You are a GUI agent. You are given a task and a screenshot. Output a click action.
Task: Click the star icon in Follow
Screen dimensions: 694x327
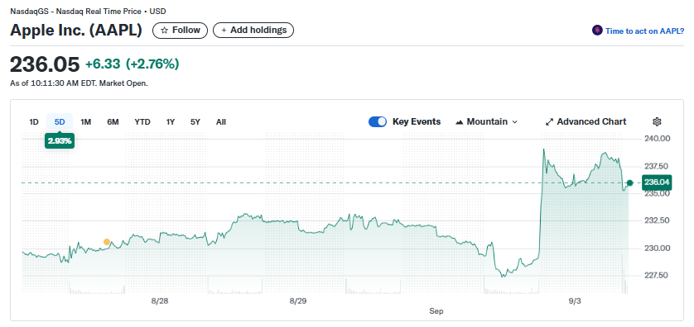click(165, 31)
